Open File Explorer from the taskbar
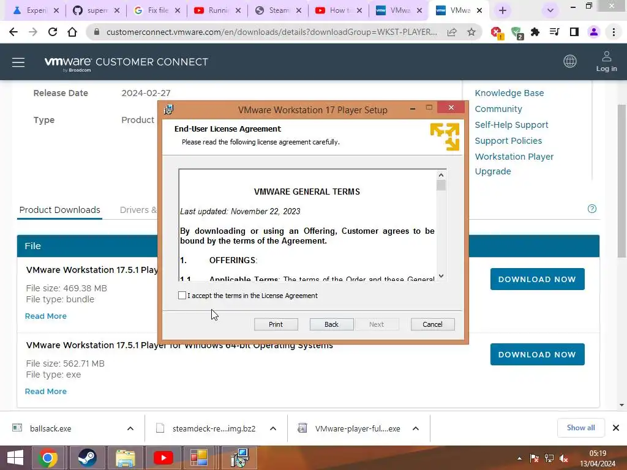Screen dimensions: 627x470 (x=125, y=458)
